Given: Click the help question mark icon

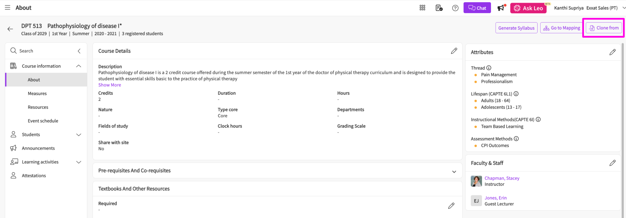Looking at the screenshot, I should 455,8.
